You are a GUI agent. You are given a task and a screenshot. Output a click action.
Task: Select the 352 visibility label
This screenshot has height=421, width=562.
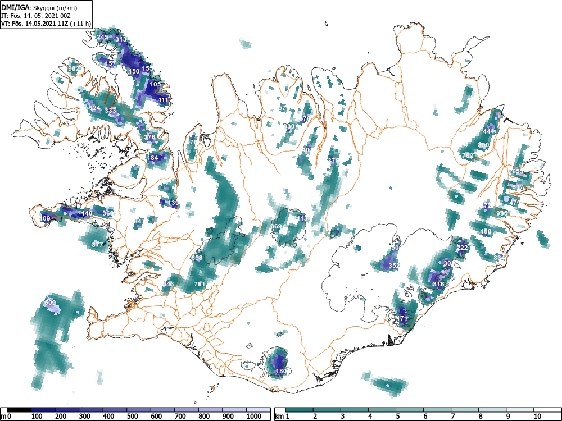pos(394,266)
